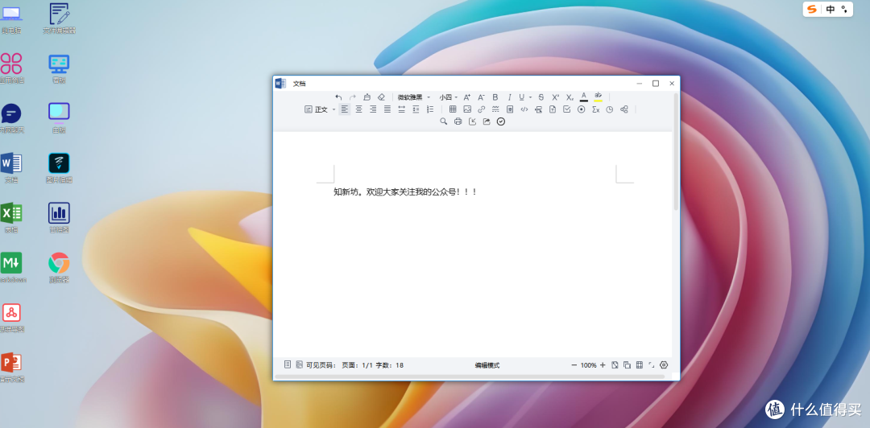The height and width of the screenshot is (428, 870).
Task: Open the Excel desktop shortcut
Action: click(11, 217)
